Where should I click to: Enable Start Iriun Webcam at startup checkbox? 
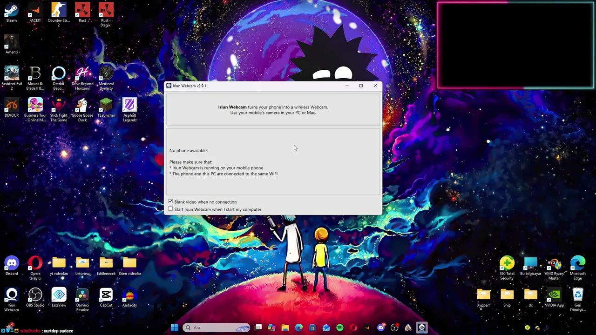(170, 209)
